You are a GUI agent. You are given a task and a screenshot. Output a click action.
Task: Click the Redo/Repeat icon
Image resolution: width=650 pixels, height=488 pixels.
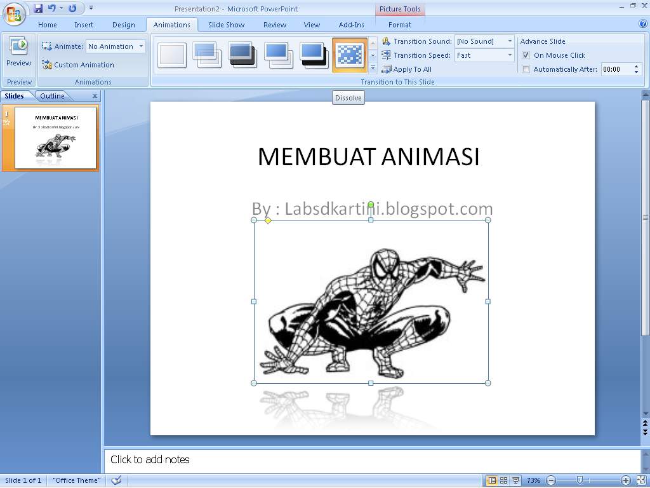click(x=72, y=8)
